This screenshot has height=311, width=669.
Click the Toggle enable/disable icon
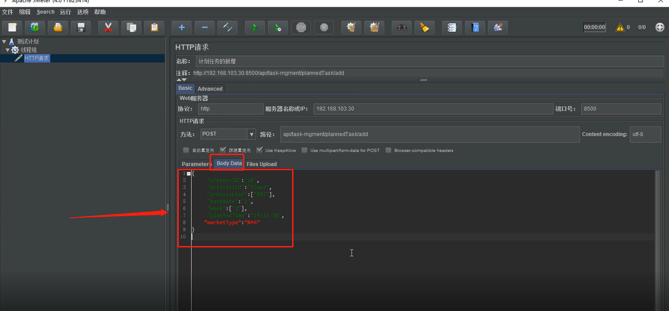pyautogui.click(x=227, y=27)
